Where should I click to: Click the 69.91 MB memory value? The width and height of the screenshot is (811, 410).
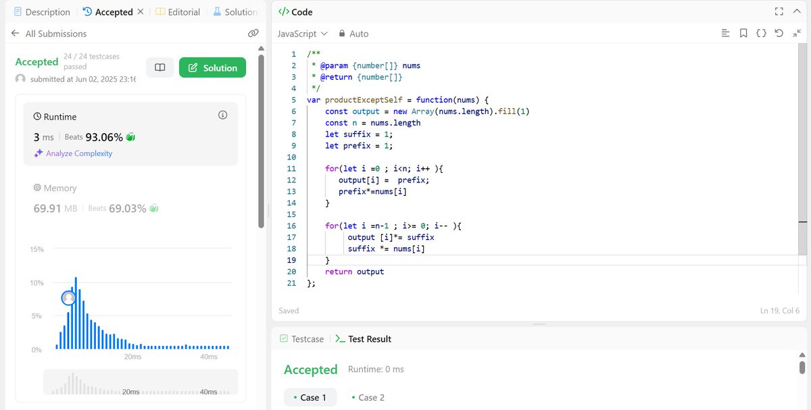[55, 208]
